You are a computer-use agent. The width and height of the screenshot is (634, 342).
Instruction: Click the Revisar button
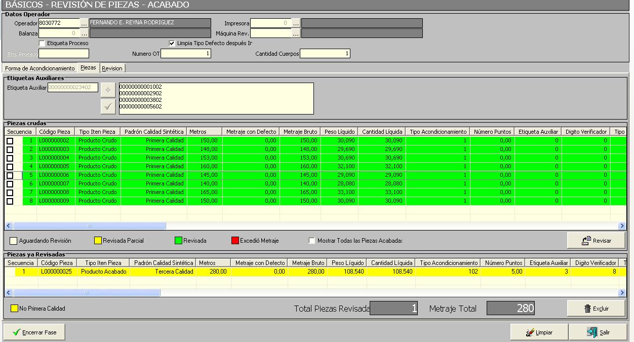(596, 241)
